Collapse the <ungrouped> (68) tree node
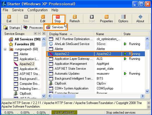This screenshot has height=115, width=152. click(5, 49)
